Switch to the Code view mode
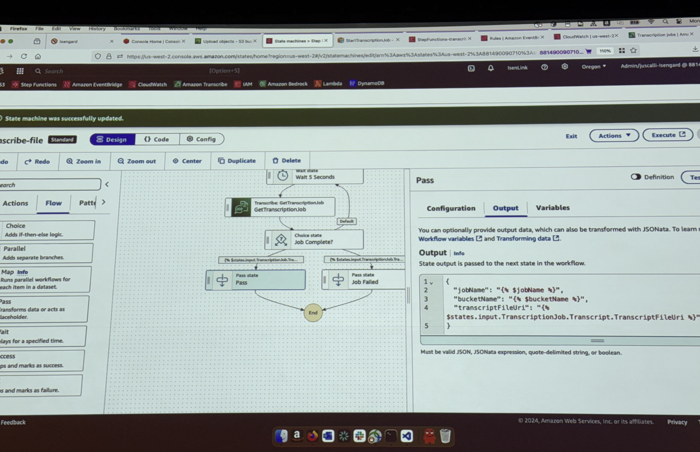The image size is (700, 452). (x=157, y=139)
